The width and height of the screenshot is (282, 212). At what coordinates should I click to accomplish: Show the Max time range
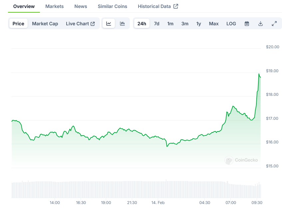point(214,24)
